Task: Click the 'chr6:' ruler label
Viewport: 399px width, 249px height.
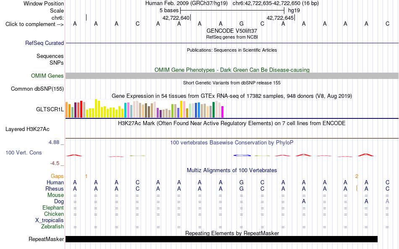Action: coord(58,18)
